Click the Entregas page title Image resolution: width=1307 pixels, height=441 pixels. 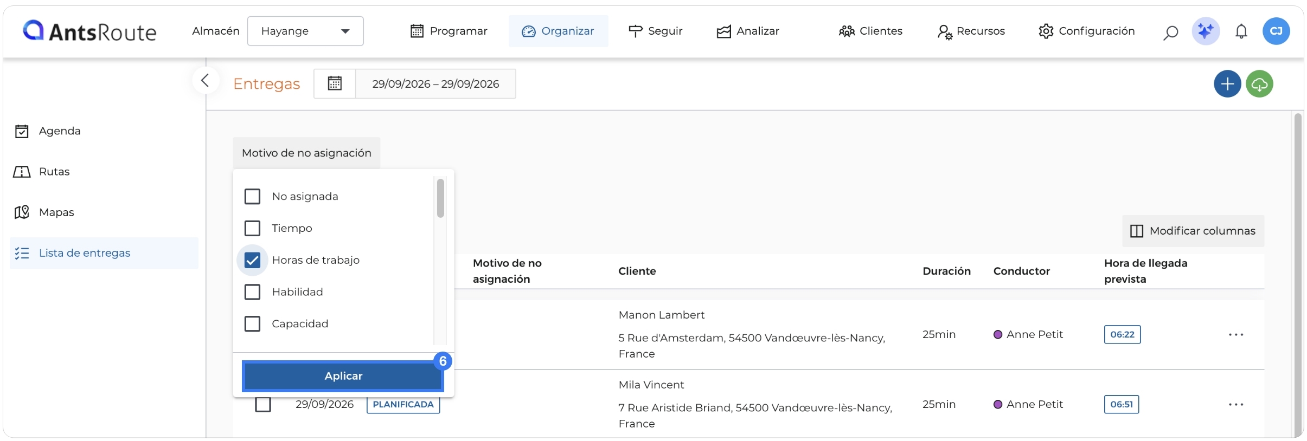coord(266,84)
